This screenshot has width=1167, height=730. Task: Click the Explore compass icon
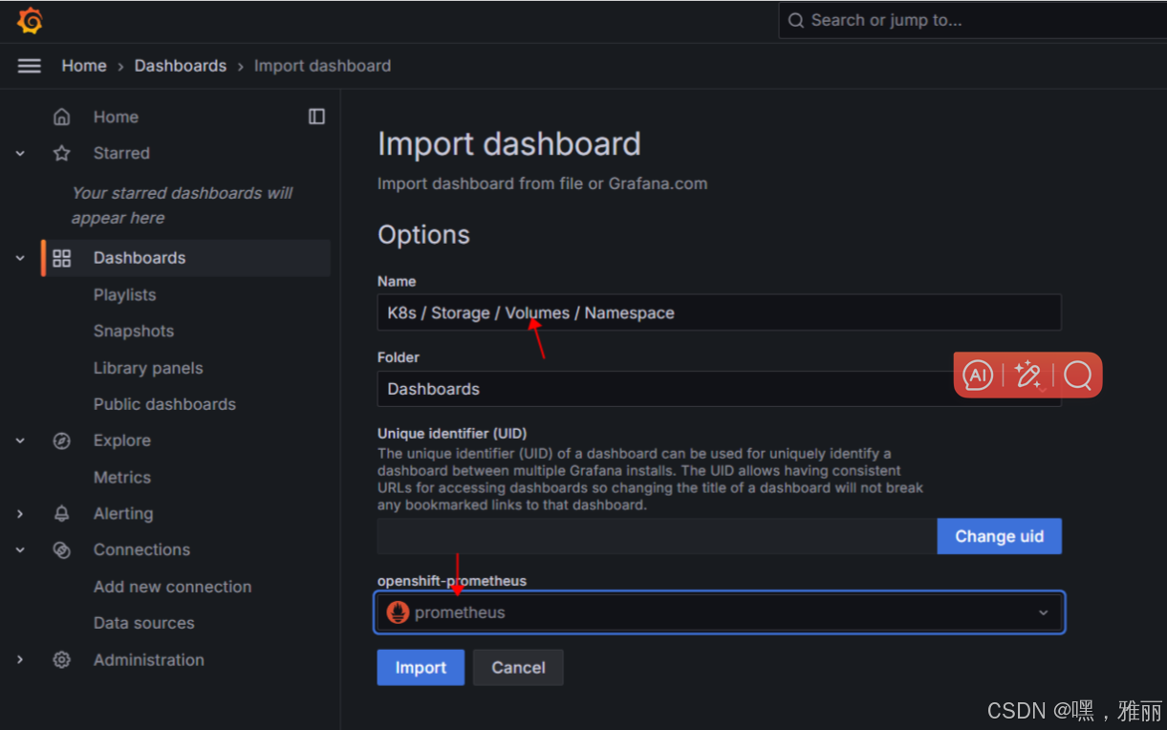point(62,440)
